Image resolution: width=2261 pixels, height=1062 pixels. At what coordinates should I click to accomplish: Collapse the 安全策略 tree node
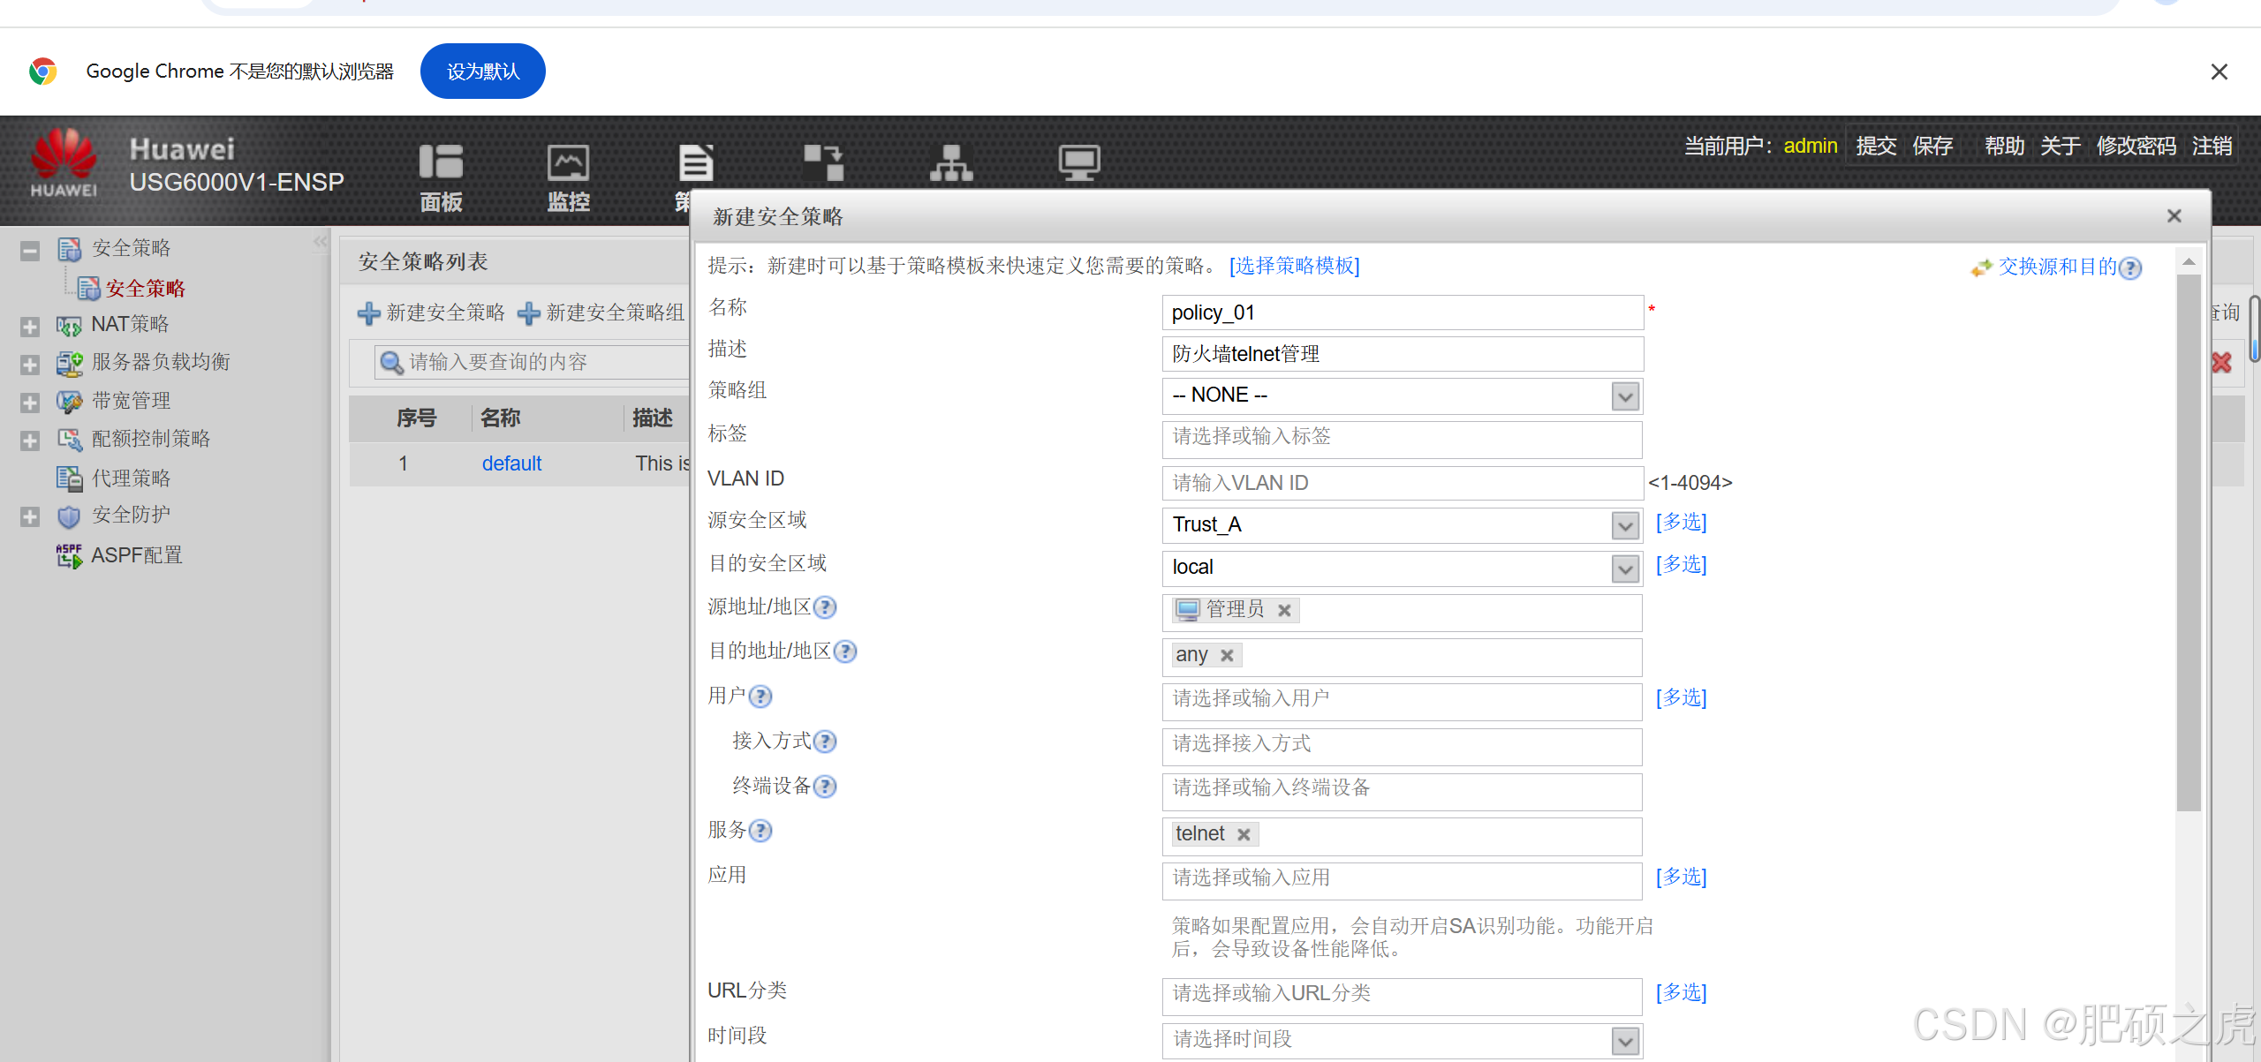(30, 251)
